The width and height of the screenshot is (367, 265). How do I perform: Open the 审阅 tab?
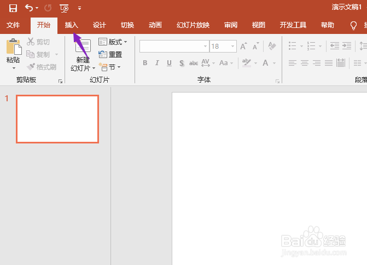click(231, 25)
